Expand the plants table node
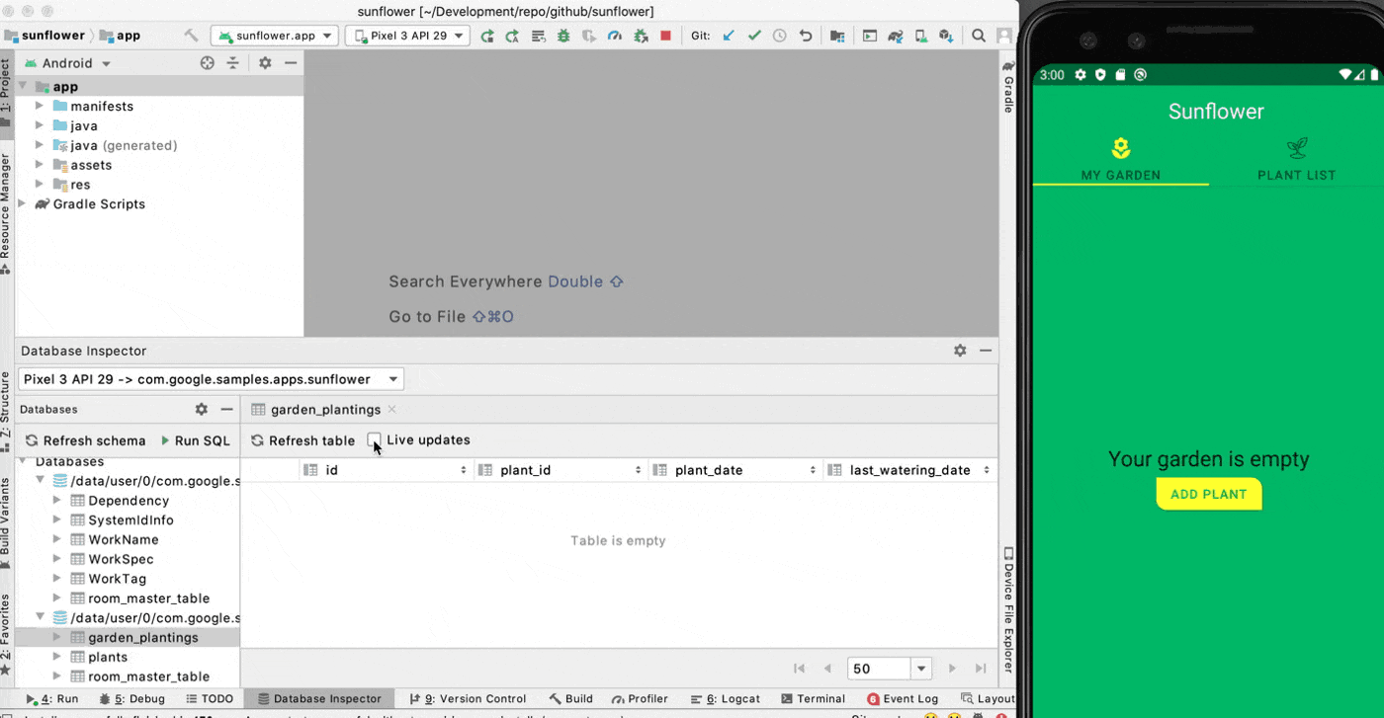 coord(57,657)
